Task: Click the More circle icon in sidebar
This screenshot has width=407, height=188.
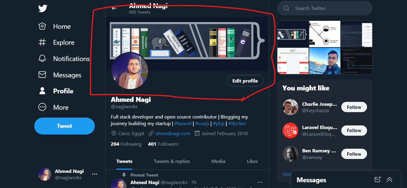Action: (x=42, y=107)
